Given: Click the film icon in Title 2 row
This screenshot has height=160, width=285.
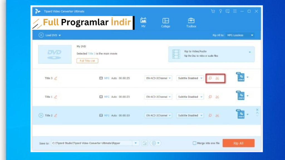Looking at the screenshot, I should click(x=101, y=115).
